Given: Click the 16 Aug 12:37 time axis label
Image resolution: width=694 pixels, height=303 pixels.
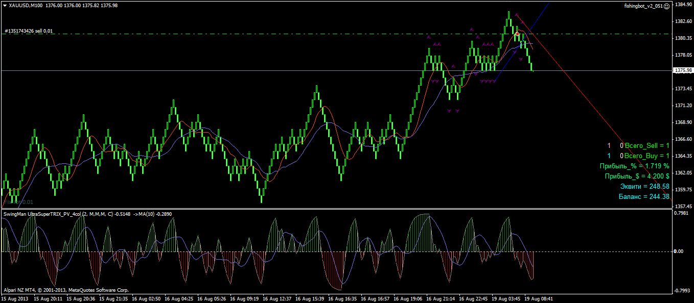Looking at the screenshot, I should coord(277,298).
